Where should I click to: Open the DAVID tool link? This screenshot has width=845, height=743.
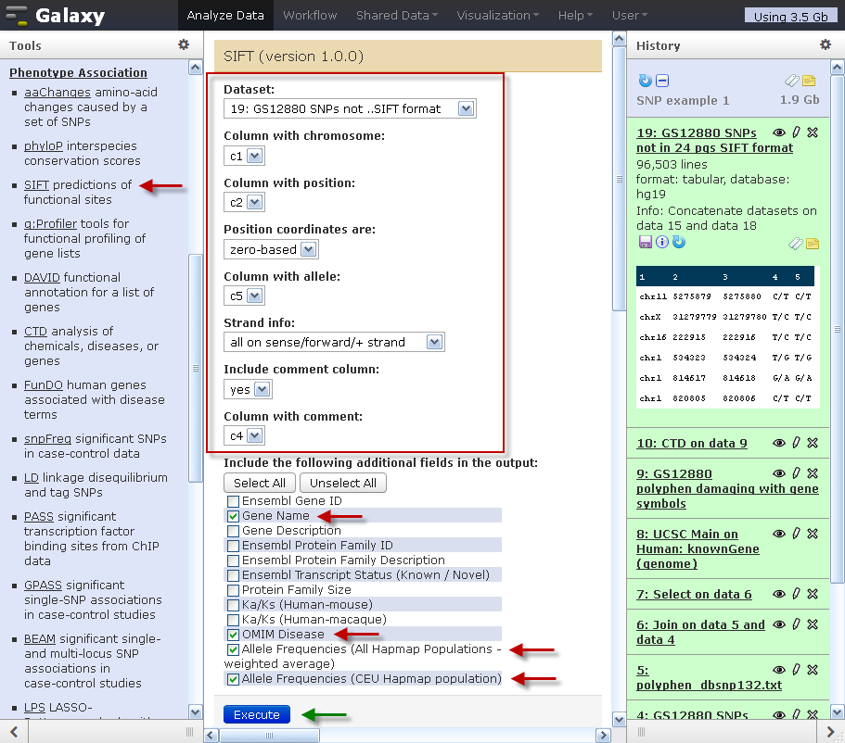tap(42, 277)
